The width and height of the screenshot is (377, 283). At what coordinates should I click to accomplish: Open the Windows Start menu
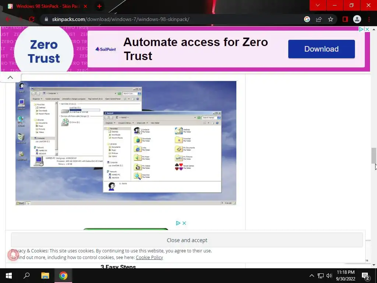pos(9,276)
